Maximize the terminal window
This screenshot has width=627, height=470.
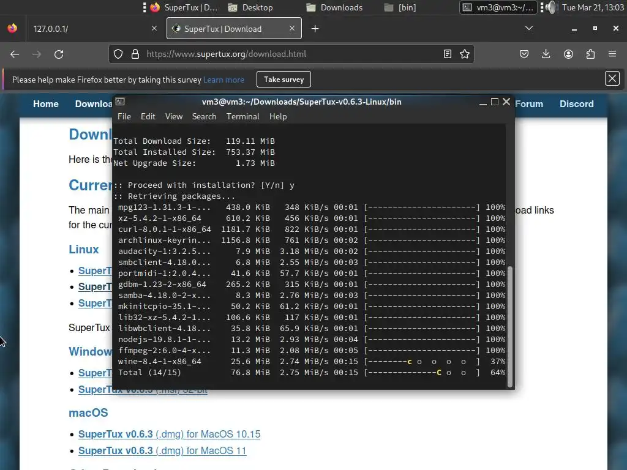(495, 102)
